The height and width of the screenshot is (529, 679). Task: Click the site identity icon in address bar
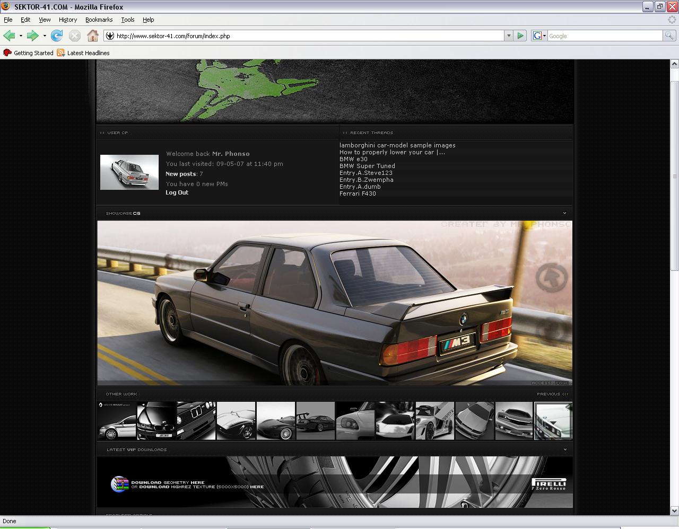pyautogui.click(x=110, y=36)
